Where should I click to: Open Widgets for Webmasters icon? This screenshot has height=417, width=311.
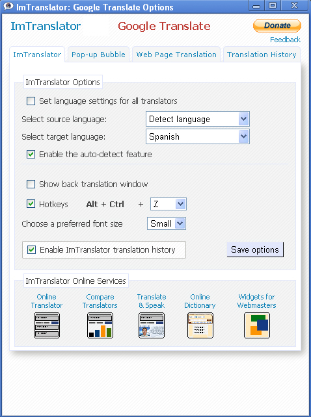pyautogui.click(x=257, y=325)
